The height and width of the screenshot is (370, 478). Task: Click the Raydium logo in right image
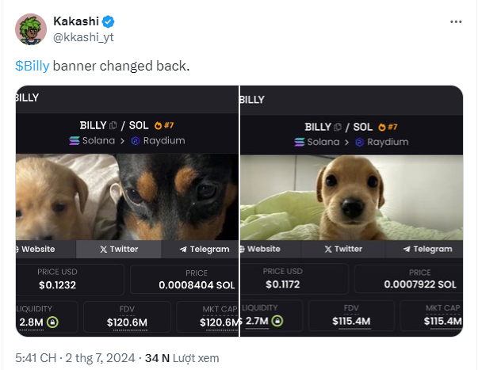click(x=361, y=142)
